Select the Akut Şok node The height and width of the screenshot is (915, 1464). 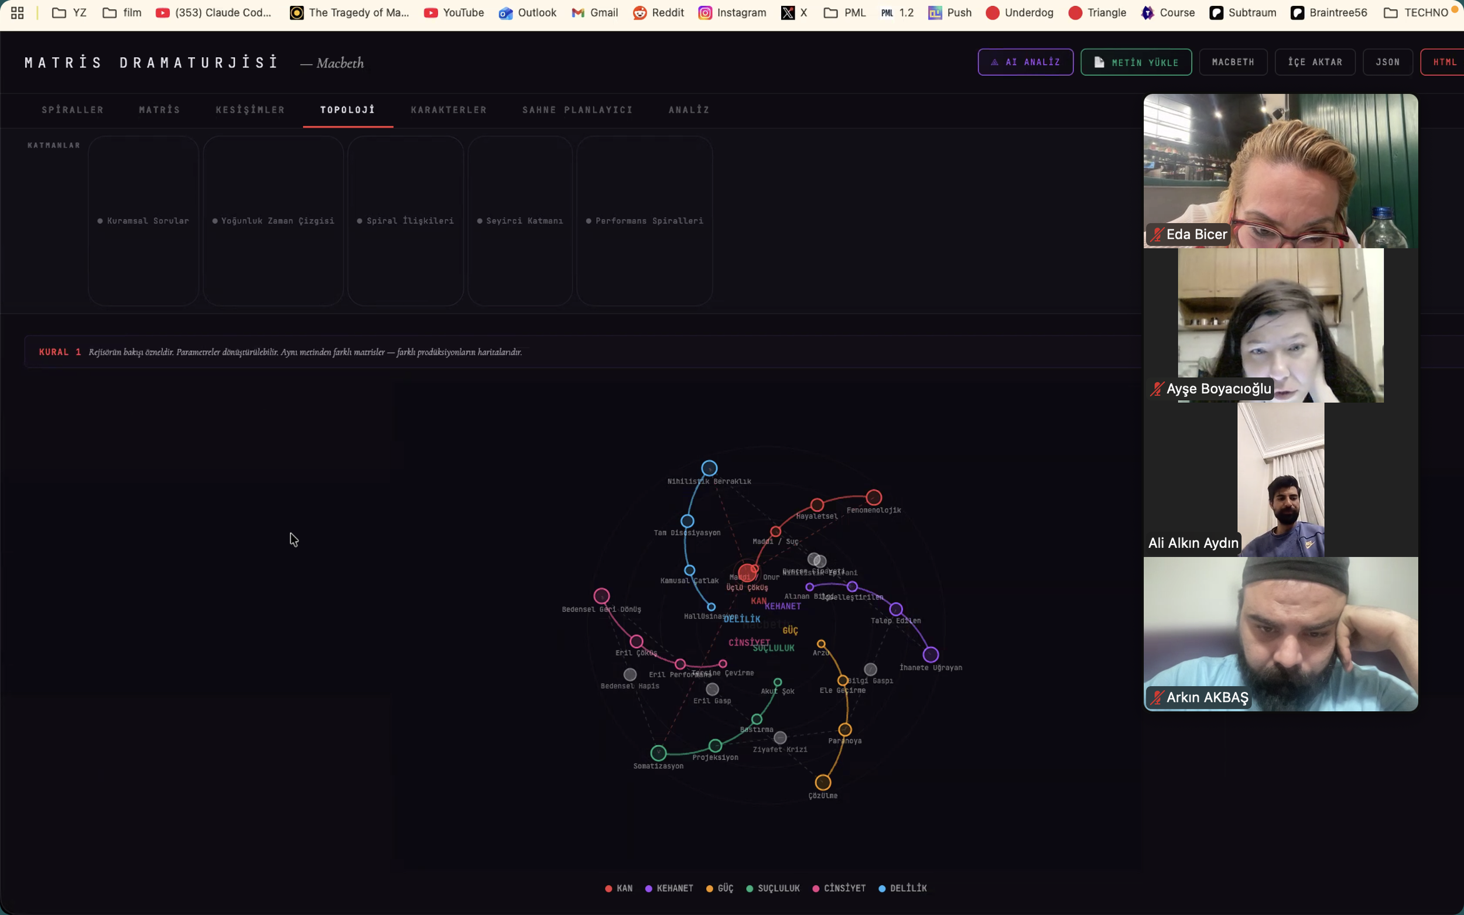(x=778, y=682)
